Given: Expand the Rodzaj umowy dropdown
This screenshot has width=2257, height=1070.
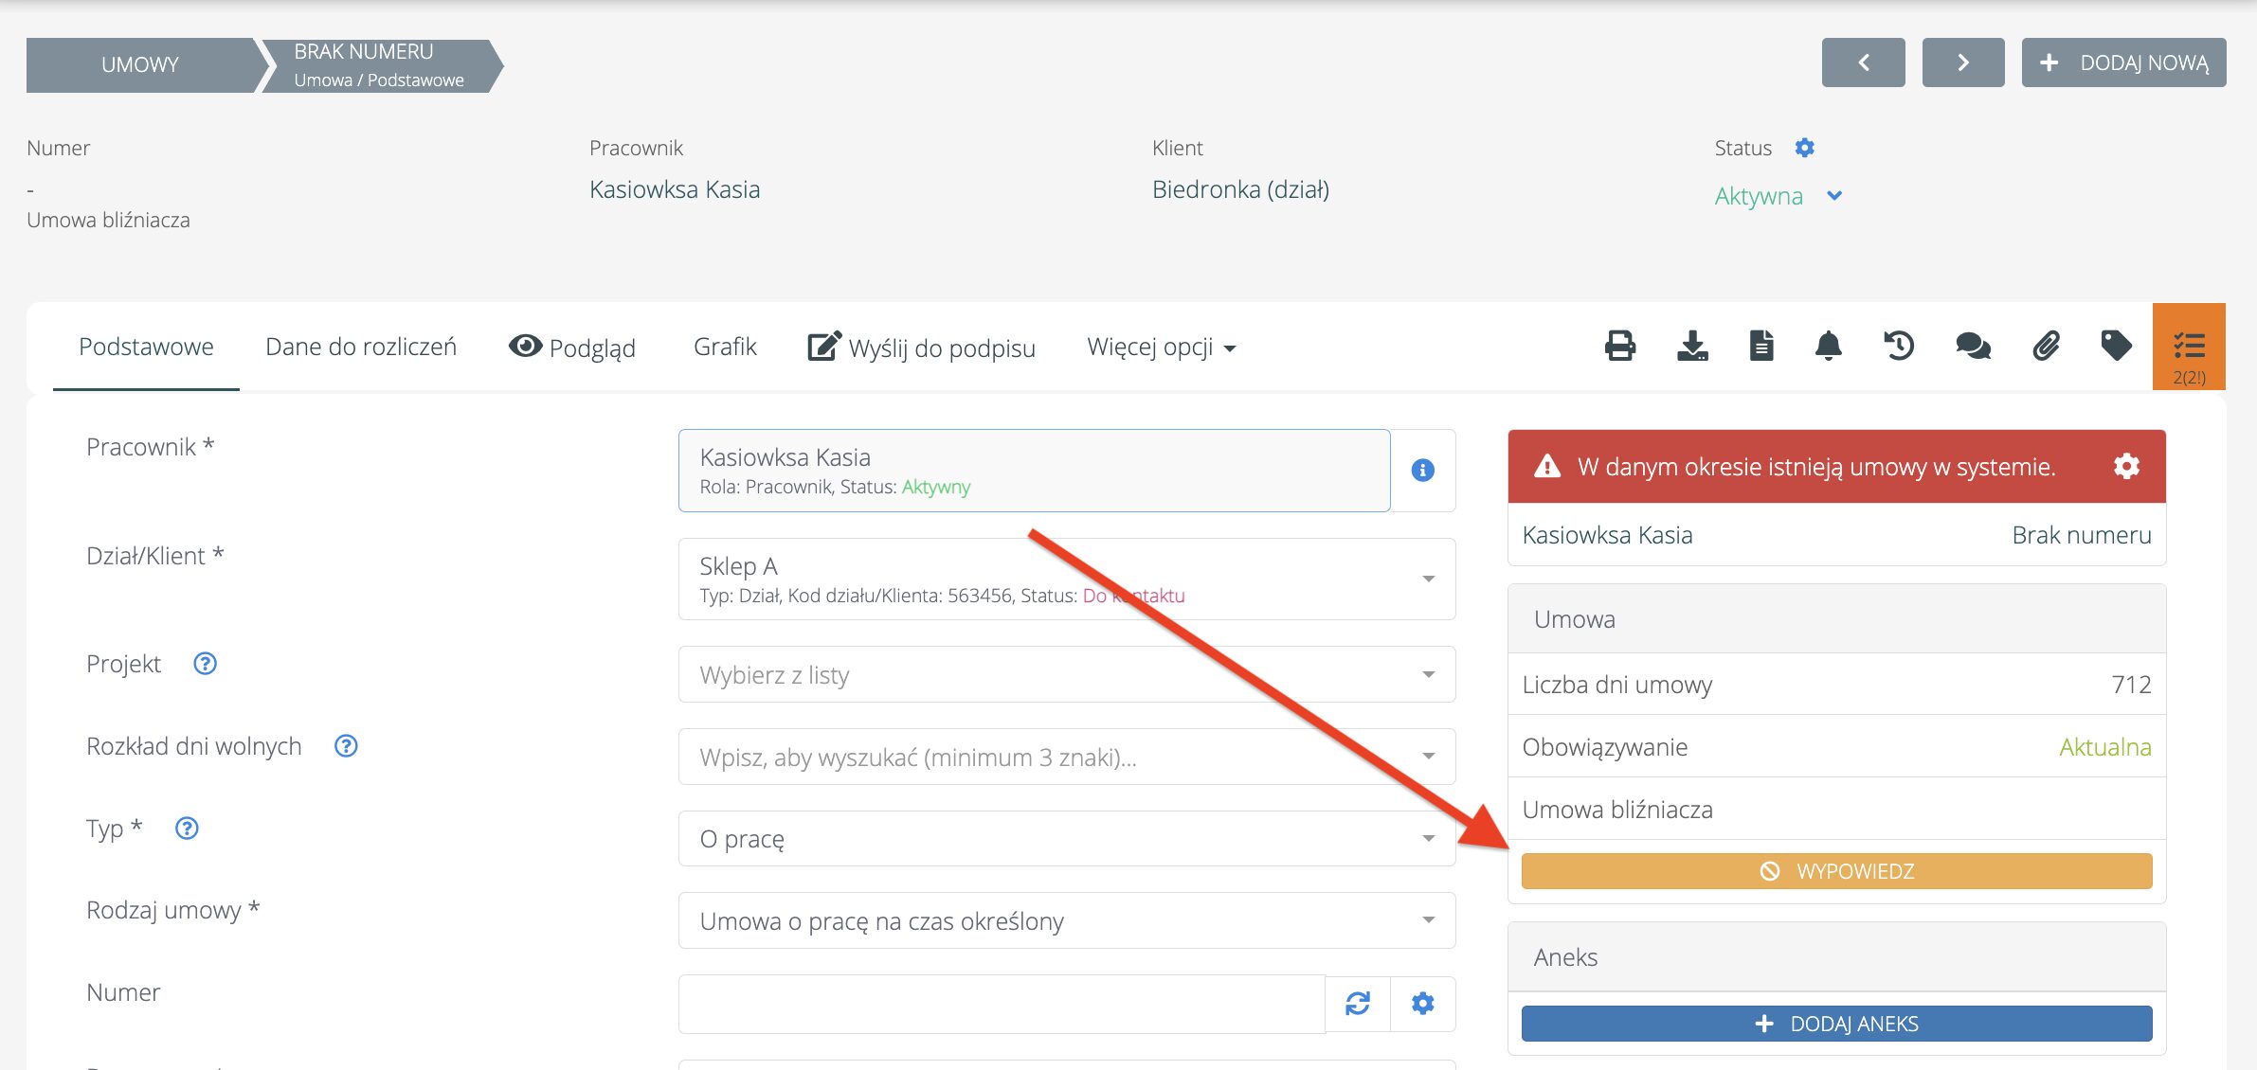Looking at the screenshot, I should pos(1066,920).
